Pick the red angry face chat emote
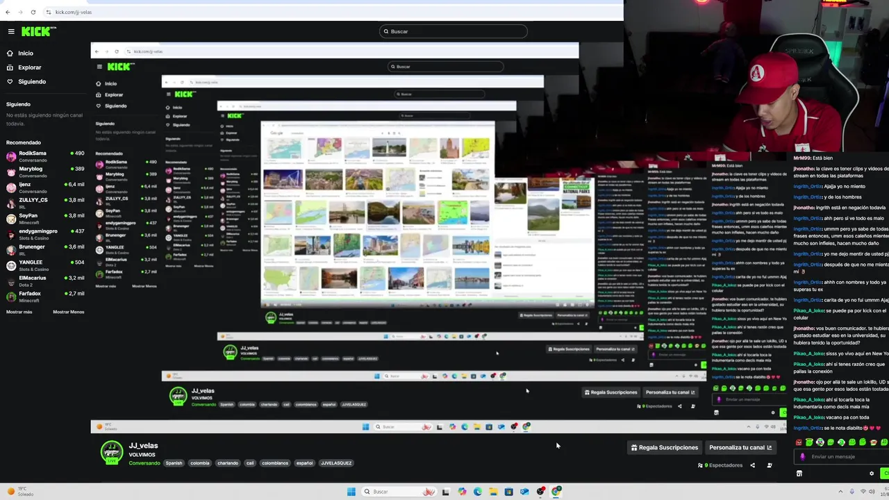This screenshot has height=500, width=889. [799, 442]
